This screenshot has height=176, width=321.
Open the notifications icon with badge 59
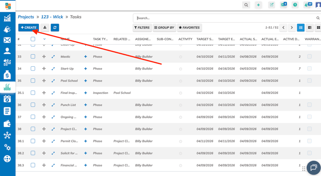click(x=308, y=4)
